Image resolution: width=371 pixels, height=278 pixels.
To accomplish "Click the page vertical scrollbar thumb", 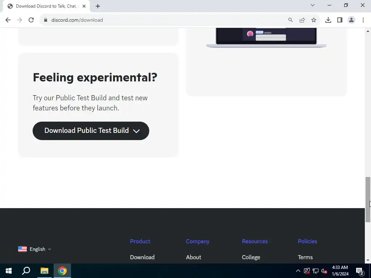I will pos(368,199).
